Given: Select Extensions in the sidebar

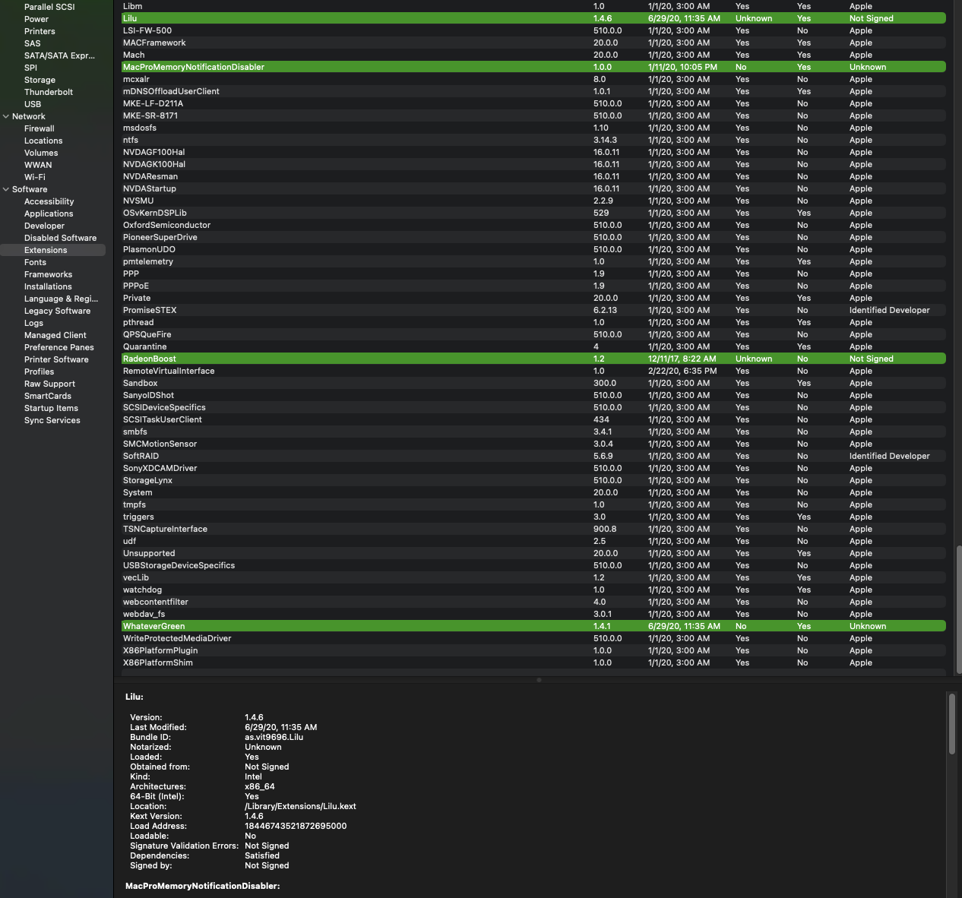Looking at the screenshot, I should point(53,250).
